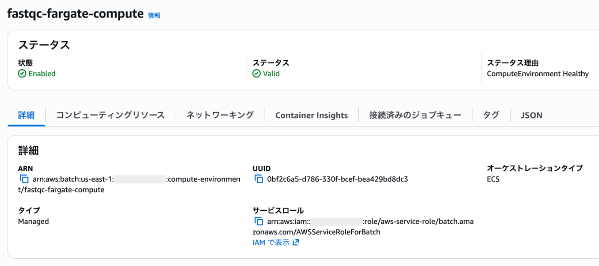Click the Valid status text
Screen dimensions: 599x266
pyautogui.click(x=271, y=73)
